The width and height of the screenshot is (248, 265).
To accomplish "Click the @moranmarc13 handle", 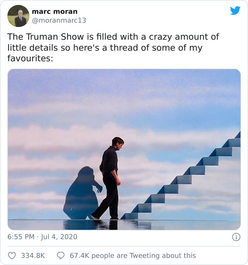I will coord(59,21).
